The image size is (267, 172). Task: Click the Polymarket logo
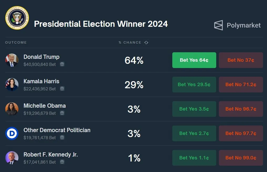(x=237, y=25)
